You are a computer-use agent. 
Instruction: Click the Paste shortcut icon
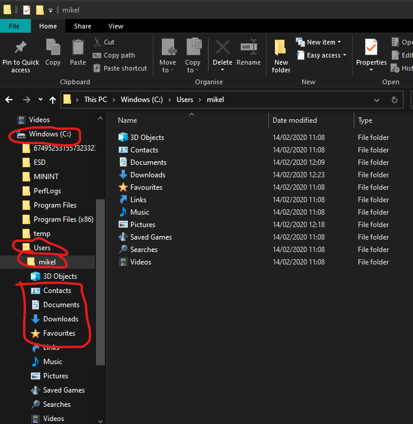[97, 68]
